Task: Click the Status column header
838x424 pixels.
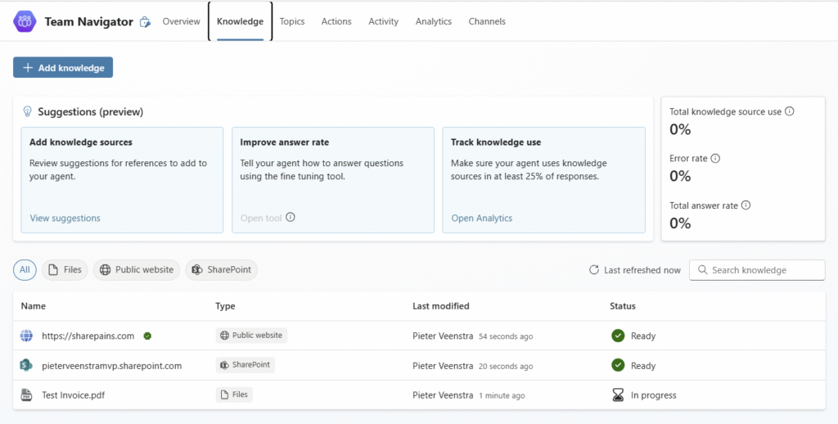Action: (x=623, y=306)
